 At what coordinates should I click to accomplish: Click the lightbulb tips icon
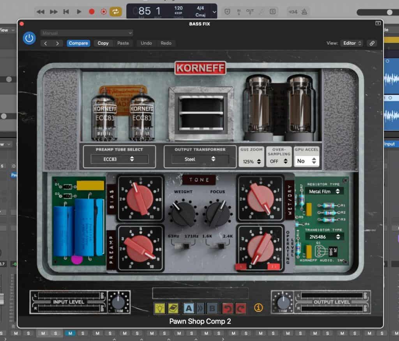(159, 308)
